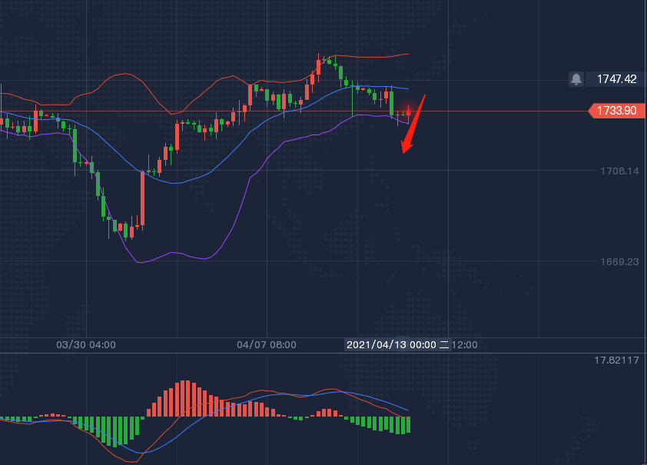
Task: Select the 1747.42 price label
Action: click(616, 79)
